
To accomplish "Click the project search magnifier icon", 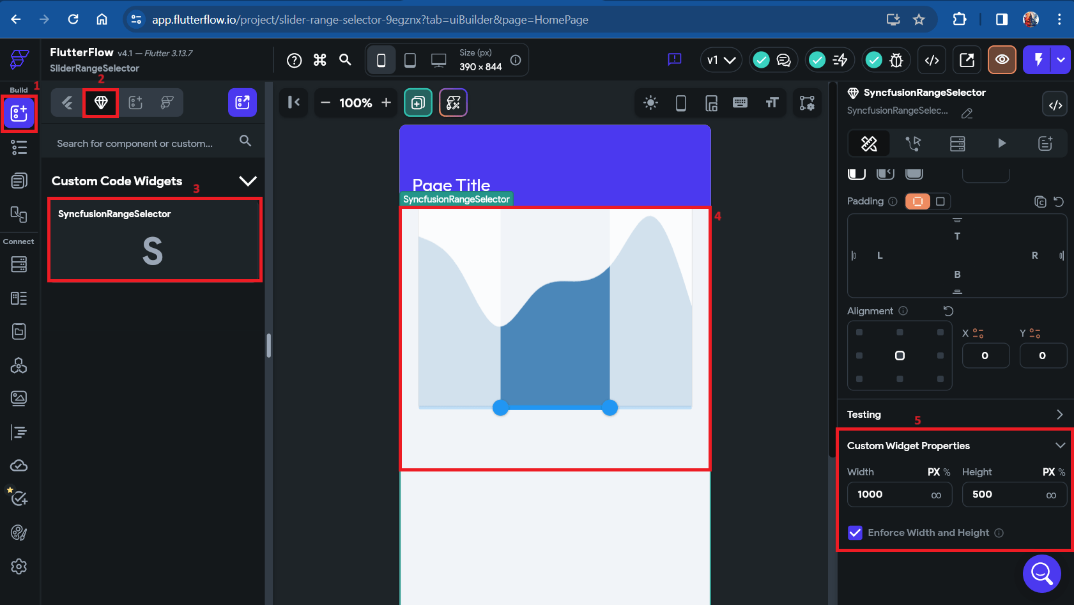I will click(345, 60).
